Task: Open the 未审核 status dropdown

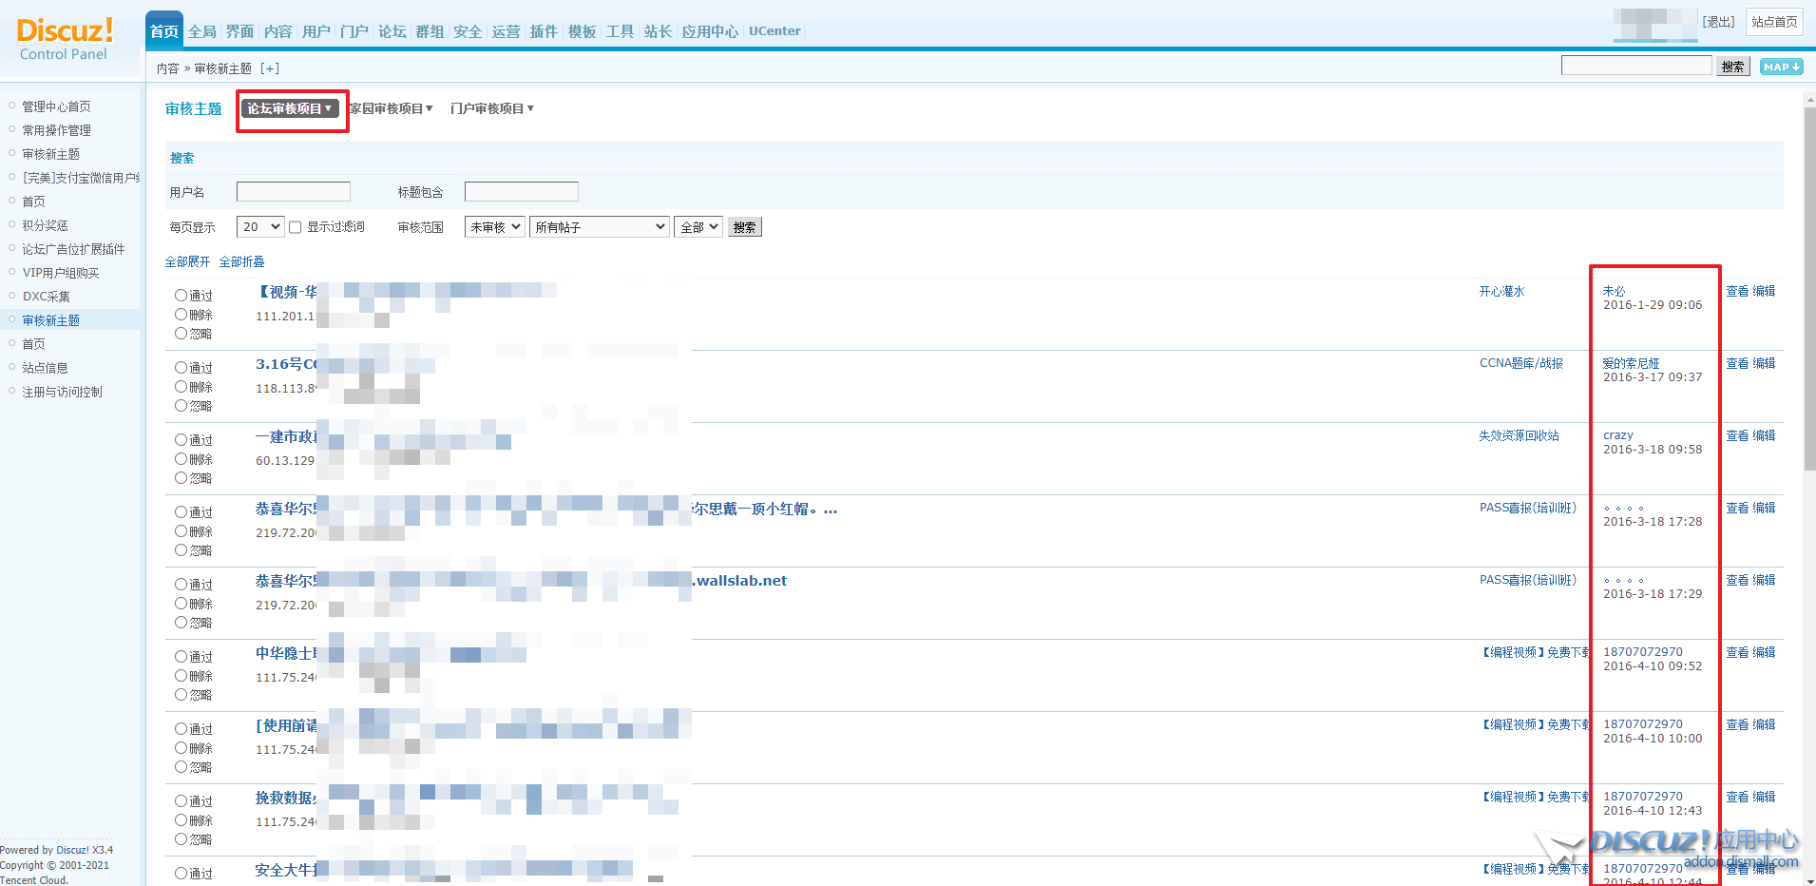Action: pos(494,227)
